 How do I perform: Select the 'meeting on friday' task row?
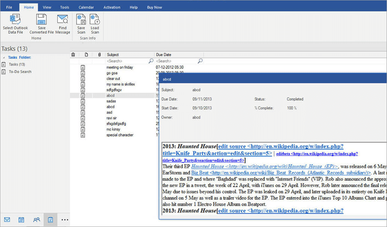pyautogui.click(x=119, y=67)
